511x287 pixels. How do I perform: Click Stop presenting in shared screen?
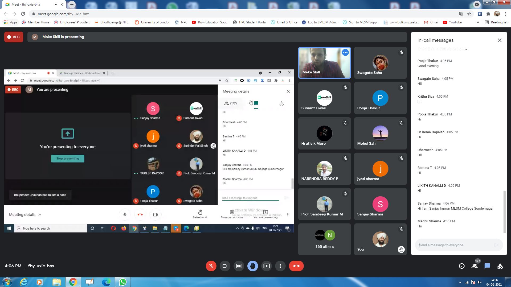pyautogui.click(x=68, y=159)
